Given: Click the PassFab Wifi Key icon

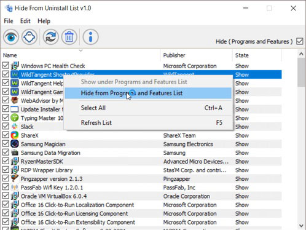Looking at the screenshot, I should pyautogui.click(x=15, y=188).
